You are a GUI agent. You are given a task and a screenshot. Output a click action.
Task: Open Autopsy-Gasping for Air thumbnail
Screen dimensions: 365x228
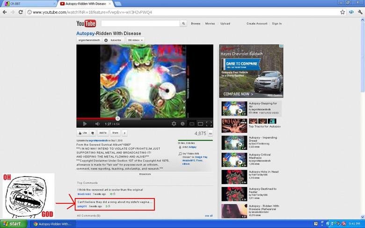pos(234,108)
